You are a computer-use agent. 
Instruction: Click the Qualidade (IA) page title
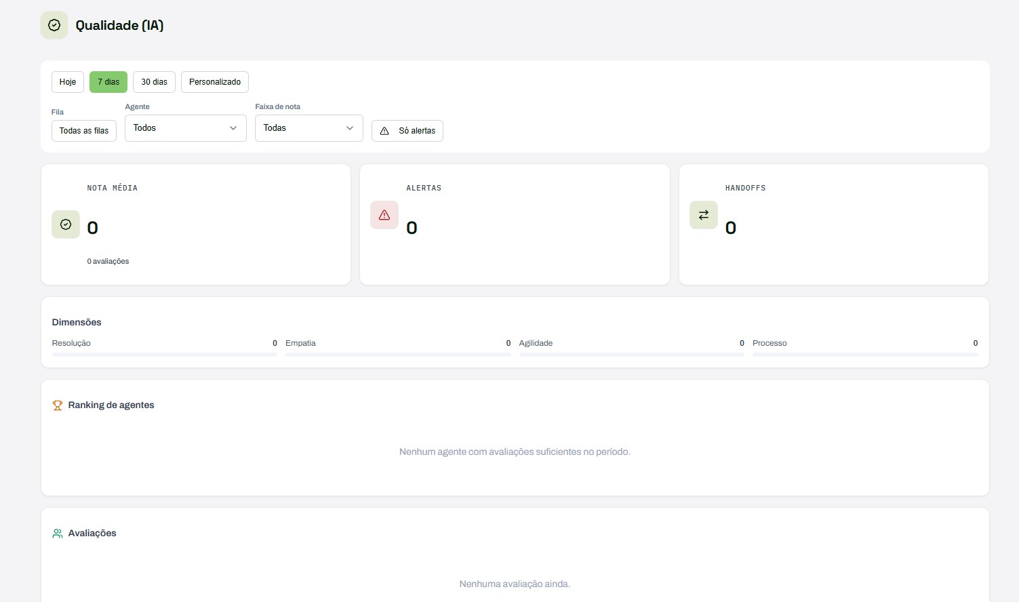[x=119, y=26]
